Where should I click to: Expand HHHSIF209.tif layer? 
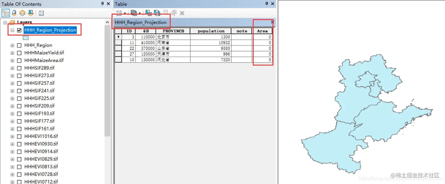[x=12, y=106]
